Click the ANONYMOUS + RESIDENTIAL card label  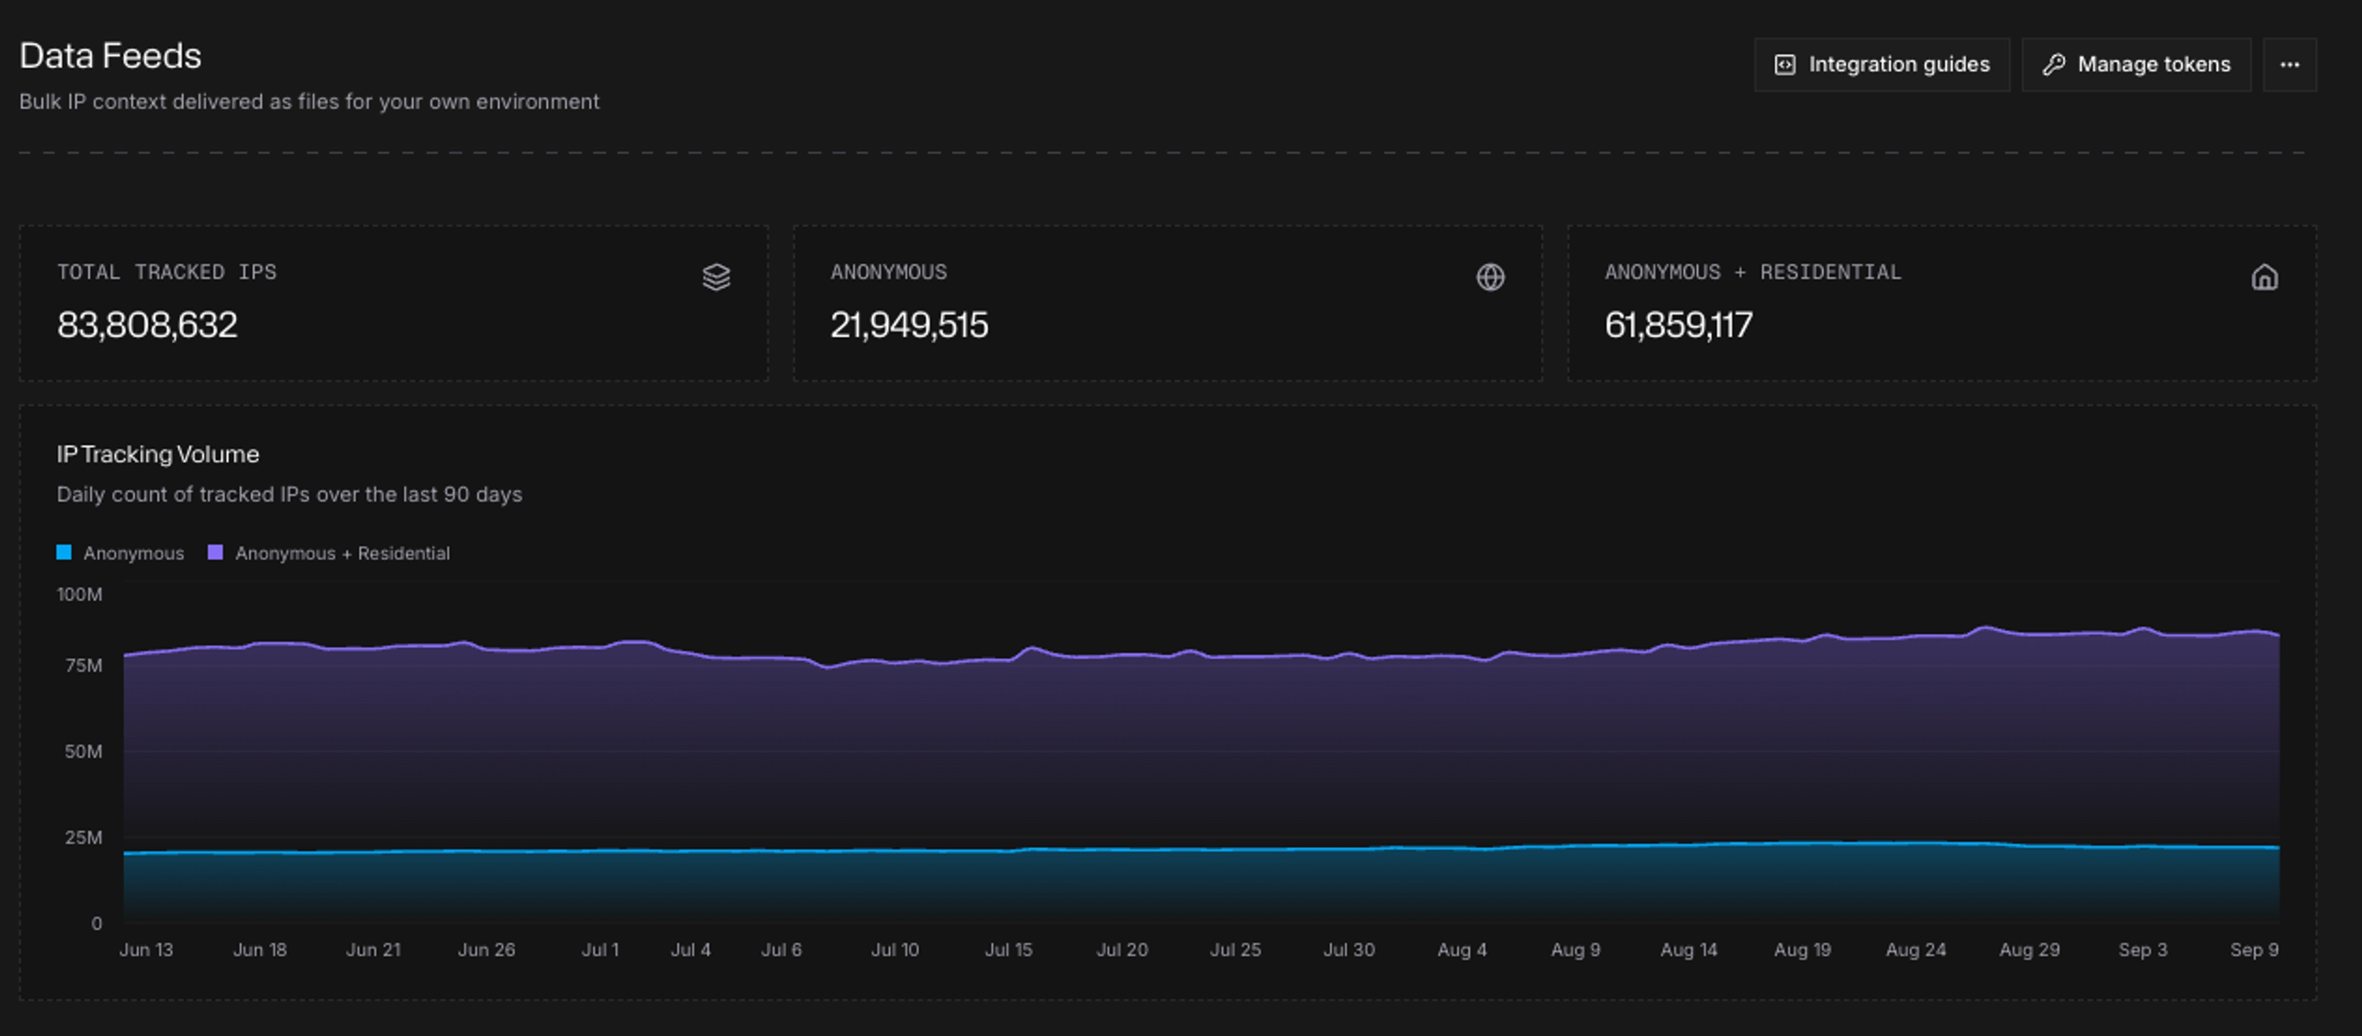1752,273
